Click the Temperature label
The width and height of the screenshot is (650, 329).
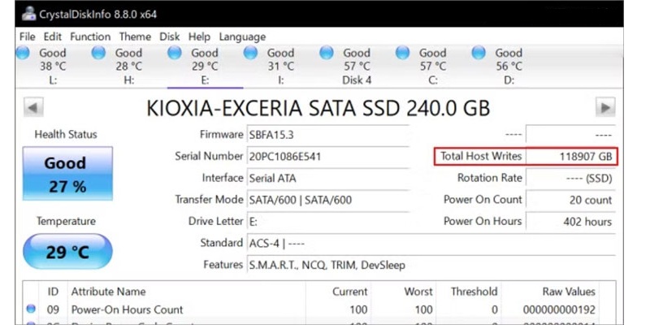point(66,221)
